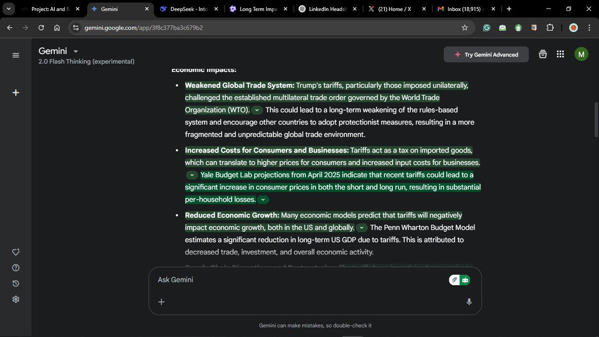Viewport: 599px width, 337px height.
Task: Open the Chrome profile basketball avatar
Action: [x=574, y=28]
